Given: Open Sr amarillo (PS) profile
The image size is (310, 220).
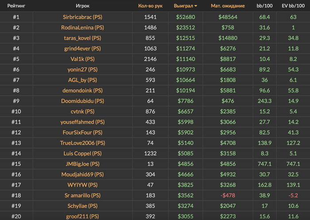Looking at the screenshot, I should tap(82, 195).
